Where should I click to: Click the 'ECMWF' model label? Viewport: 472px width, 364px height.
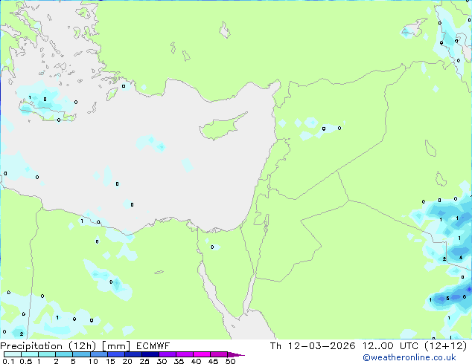tap(153, 346)
